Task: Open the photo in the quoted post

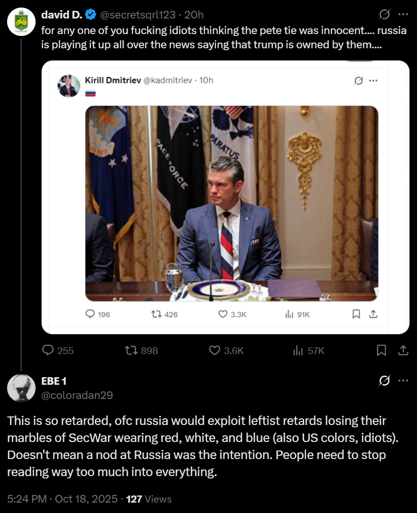Action: click(x=232, y=203)
